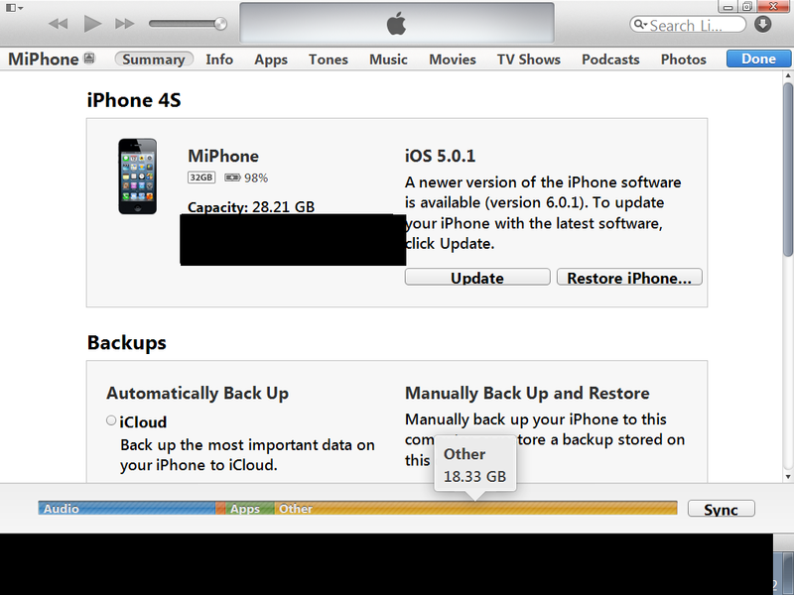Select the iCloud backup radio button
The height and width of the screenshot is (595, 794).
(x=111, y=420)
